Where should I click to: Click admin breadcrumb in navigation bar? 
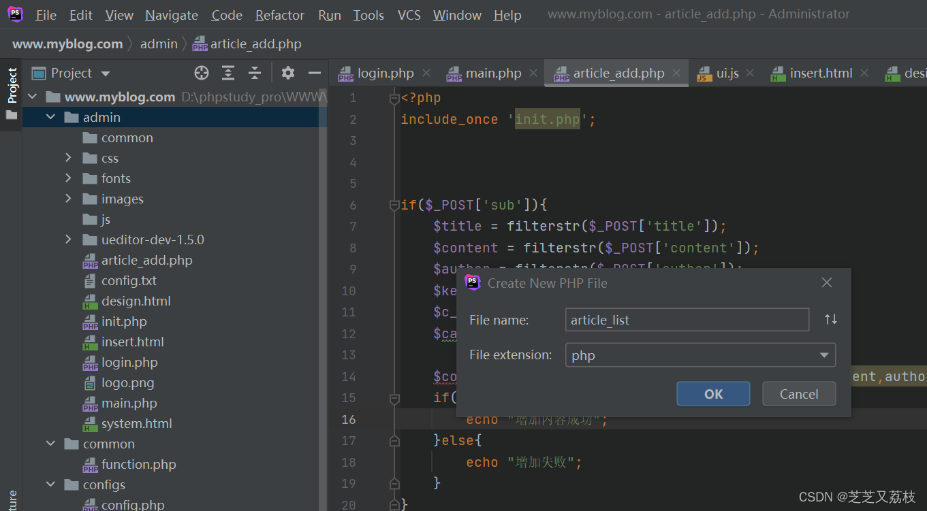click(x=159, y=44)
